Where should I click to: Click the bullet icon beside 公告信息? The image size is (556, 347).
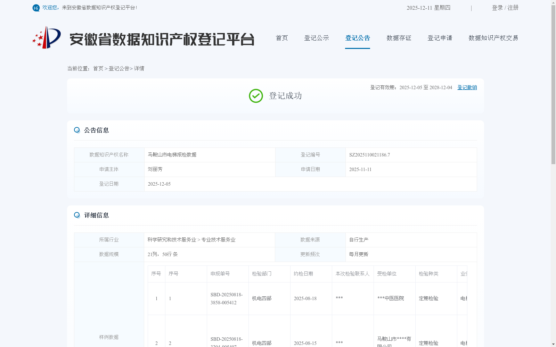(77, 130)
